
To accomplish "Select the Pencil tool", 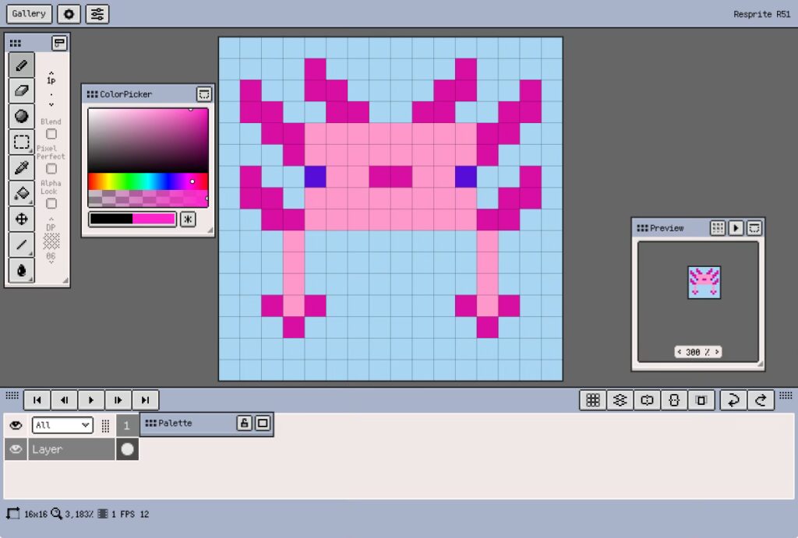I will pos(21,65).
